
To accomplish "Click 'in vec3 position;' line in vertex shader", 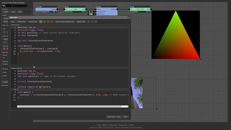I will tap(48, 33).
